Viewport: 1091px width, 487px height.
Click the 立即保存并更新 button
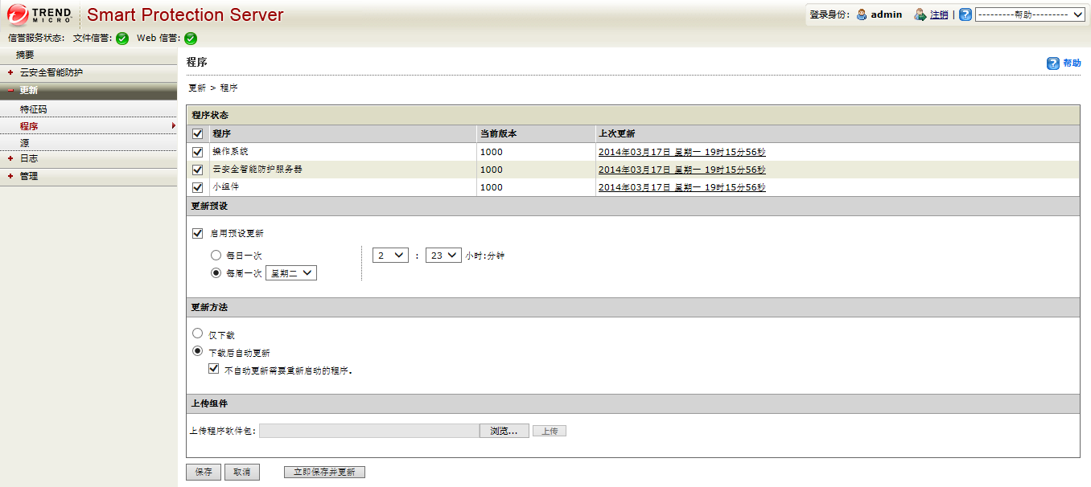pyautogui.click(x=324, y=472)
